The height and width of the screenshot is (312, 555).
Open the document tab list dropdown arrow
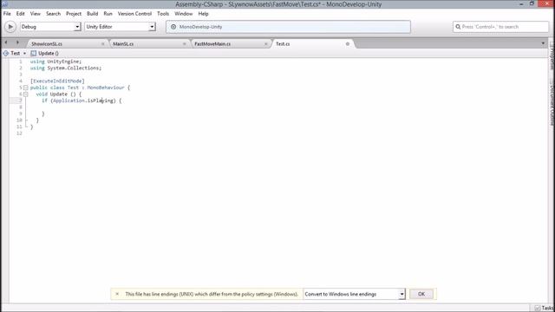pos(544,43)
